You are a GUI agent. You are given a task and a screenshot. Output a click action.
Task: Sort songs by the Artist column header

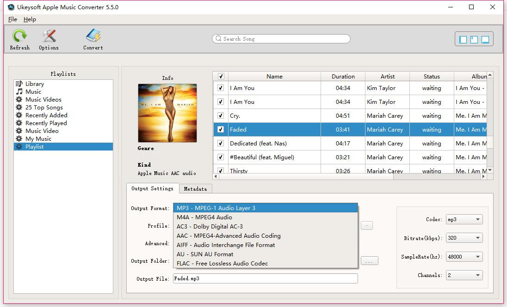387,77
